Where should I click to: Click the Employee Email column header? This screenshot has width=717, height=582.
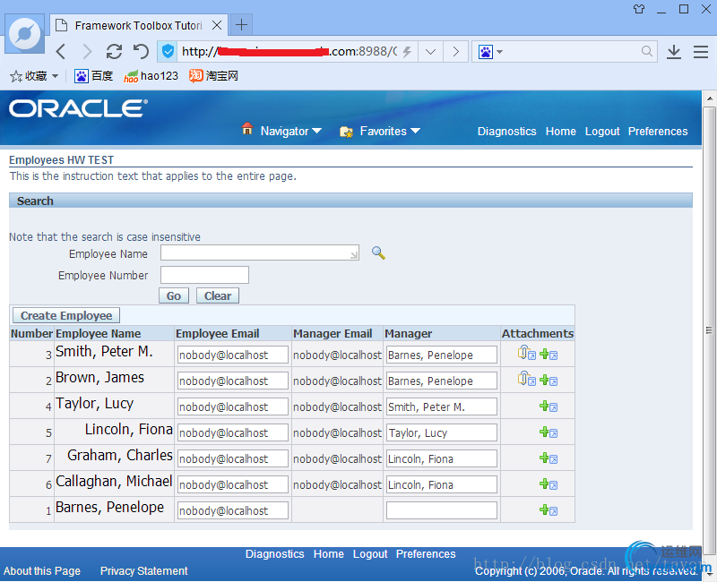217,333
